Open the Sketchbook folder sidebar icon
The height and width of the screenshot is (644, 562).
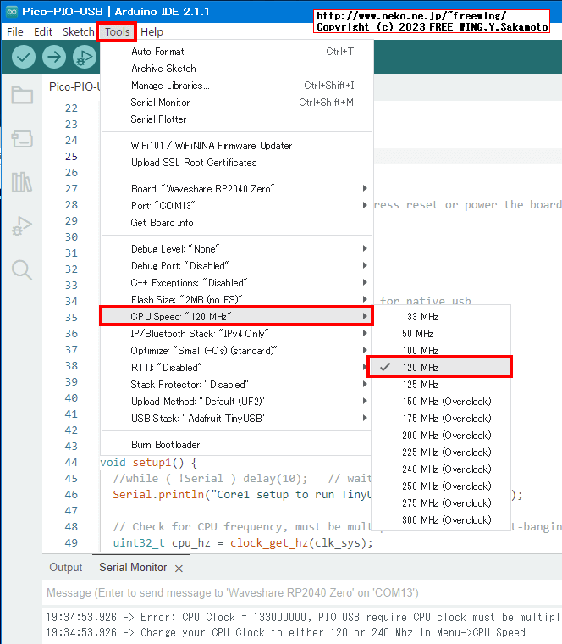coord(22,95)
